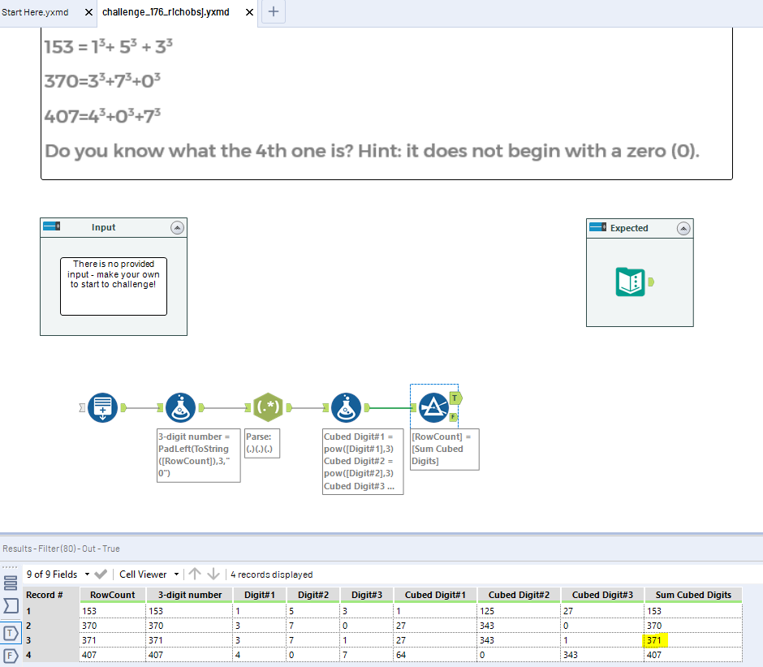
Task: Click the 3-digit number column header
Action: click(190, 595)
